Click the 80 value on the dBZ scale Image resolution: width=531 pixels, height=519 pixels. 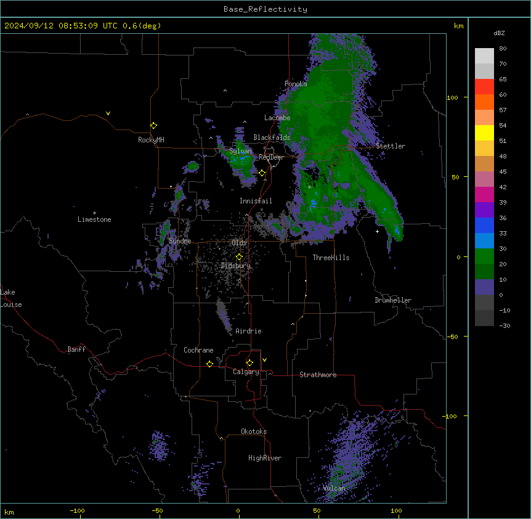click(x=503, y=49)
